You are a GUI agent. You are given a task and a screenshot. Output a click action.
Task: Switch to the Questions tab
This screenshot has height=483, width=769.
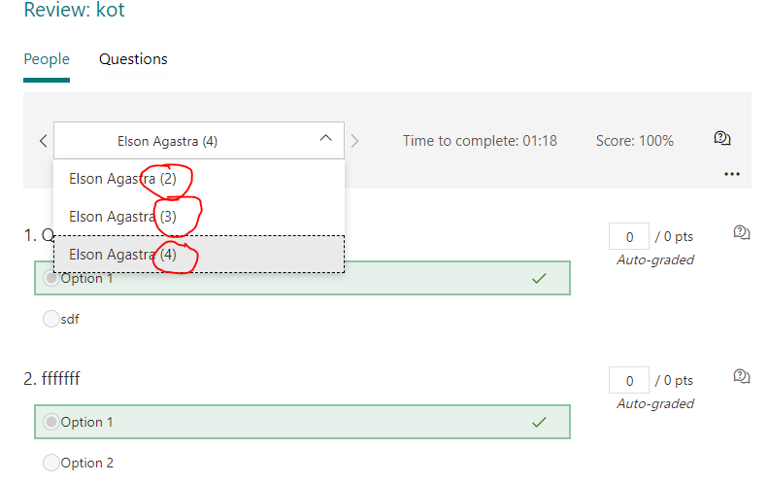click(x=133, y=59)
